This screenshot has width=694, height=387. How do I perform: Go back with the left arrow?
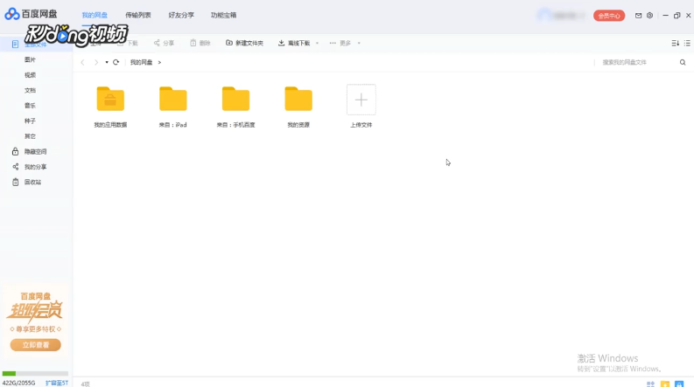click(x=83, y=62)
